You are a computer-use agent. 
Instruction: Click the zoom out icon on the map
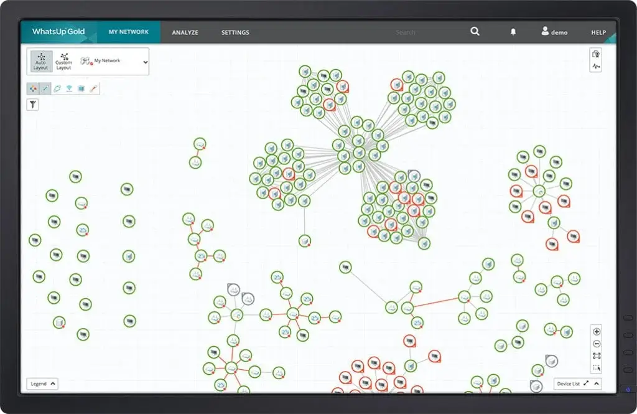click(596, 344)
